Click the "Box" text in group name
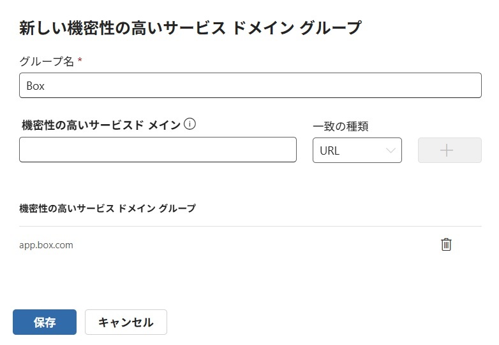Viewport: 499px width, 345px height. [x=36, y=86]
